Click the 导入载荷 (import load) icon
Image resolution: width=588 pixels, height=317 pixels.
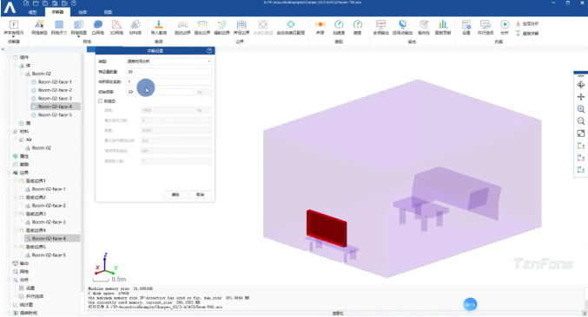(159, 28)
